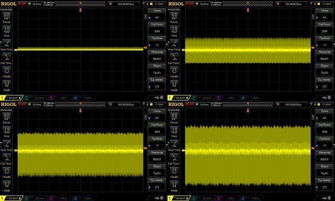Select -Width measurement in top-left scope screen

pos(6,86)
